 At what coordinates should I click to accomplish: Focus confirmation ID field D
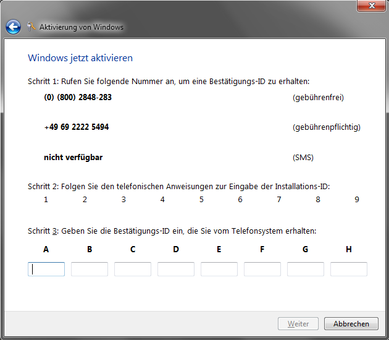pos(176,269)
